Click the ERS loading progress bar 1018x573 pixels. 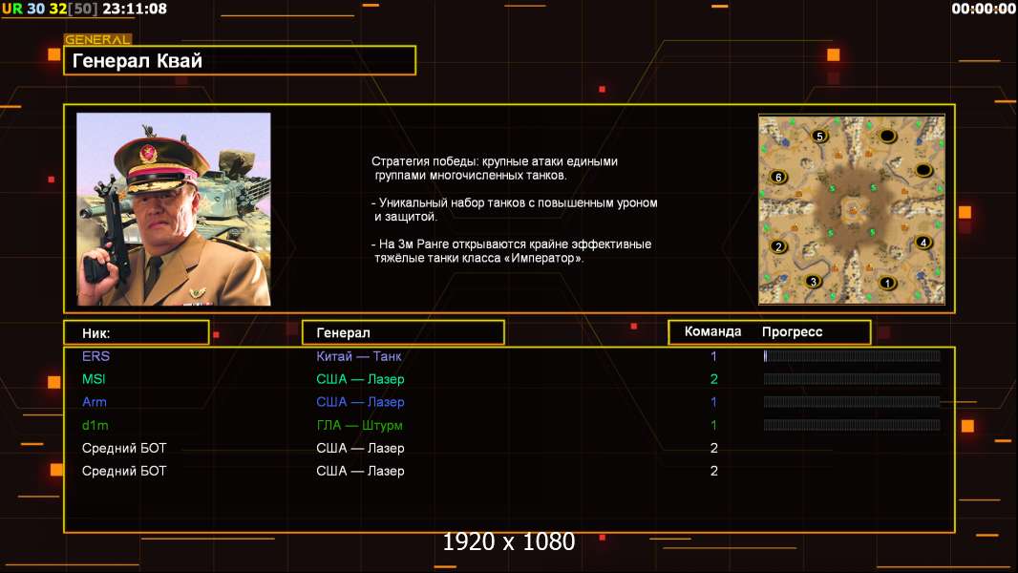852,355
